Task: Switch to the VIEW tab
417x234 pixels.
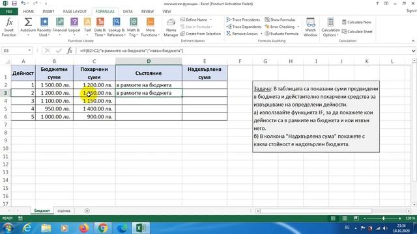Action: 167,12
